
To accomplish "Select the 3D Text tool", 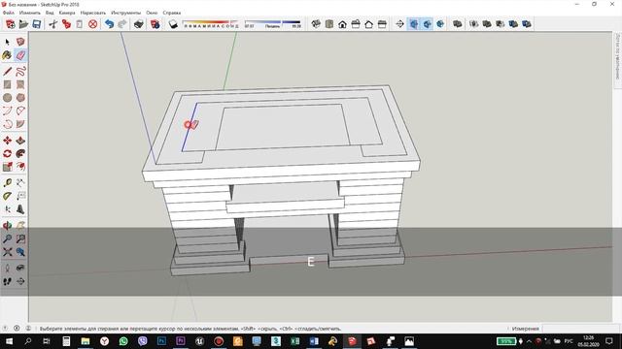I will click(20, 209).
